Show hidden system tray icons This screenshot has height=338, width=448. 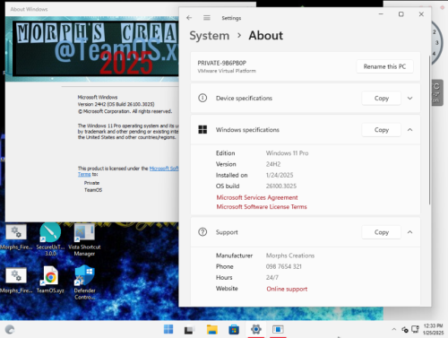(394, 329)
